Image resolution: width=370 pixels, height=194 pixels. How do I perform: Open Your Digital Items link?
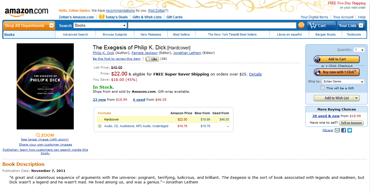[314, 17]
